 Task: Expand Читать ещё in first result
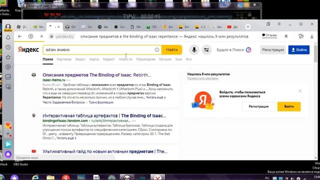155,97
